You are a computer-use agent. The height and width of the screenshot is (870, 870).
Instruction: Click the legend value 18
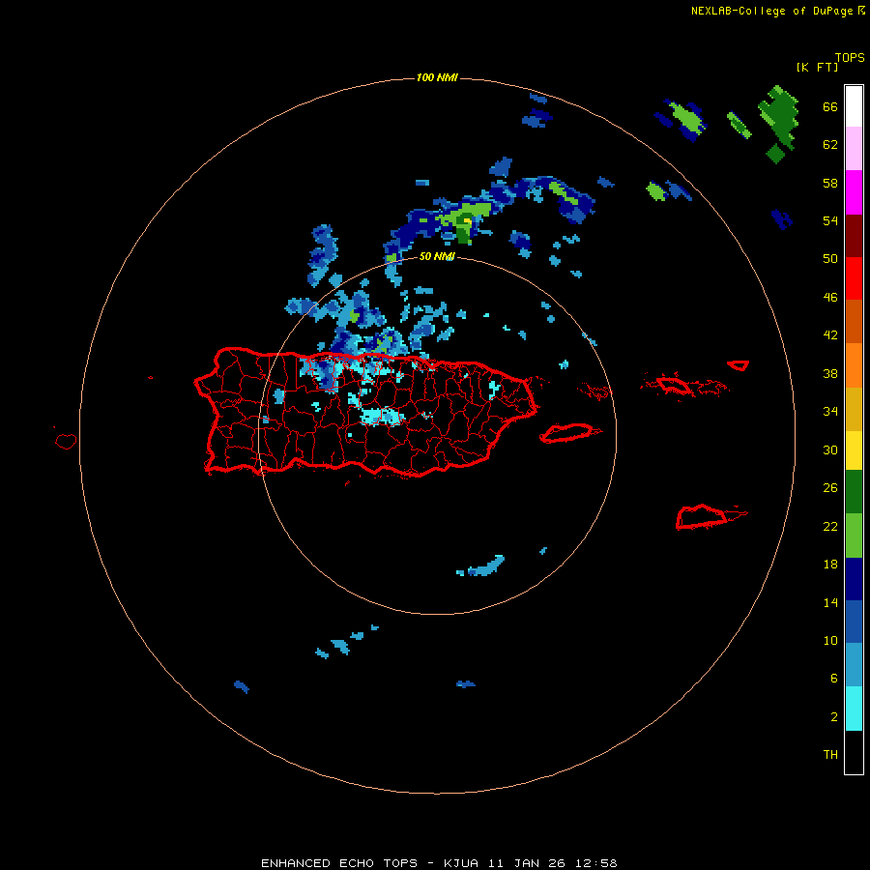[x=830, y=565]
